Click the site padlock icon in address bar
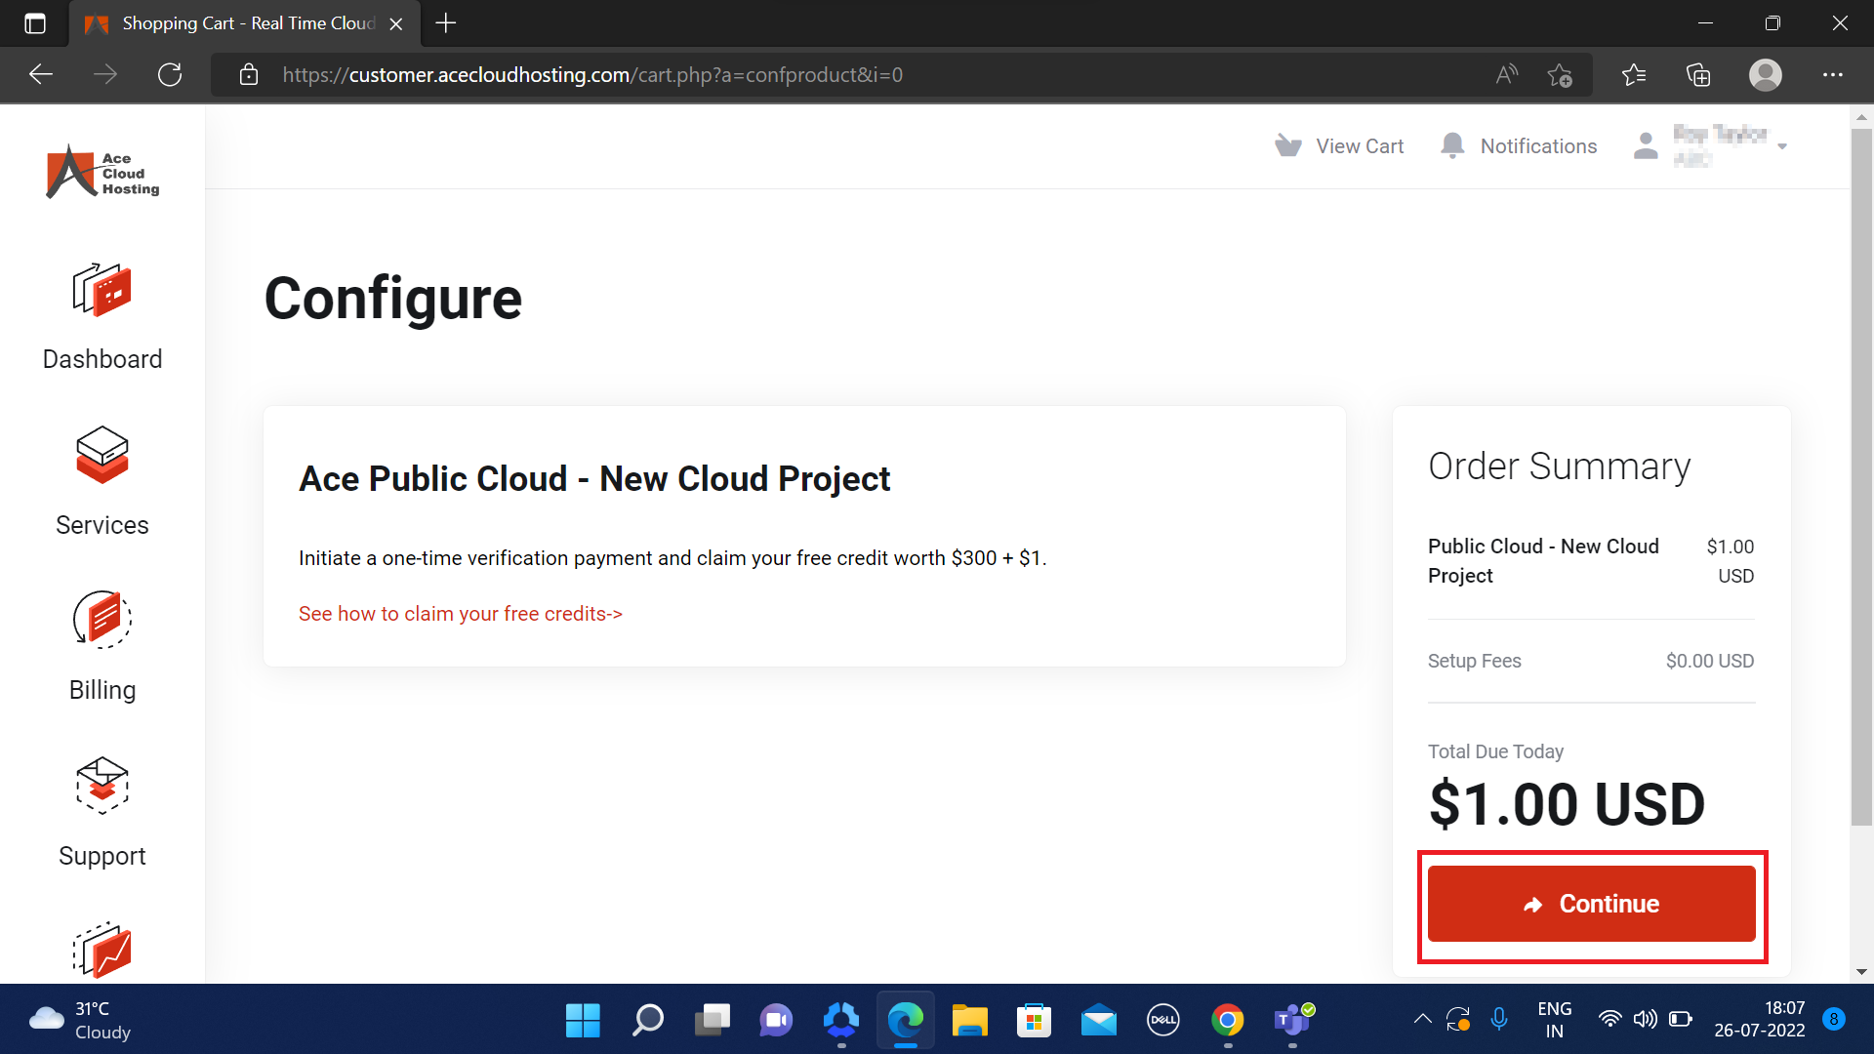The width and height of the screenshot is (1874, 1054). [249, 74]
